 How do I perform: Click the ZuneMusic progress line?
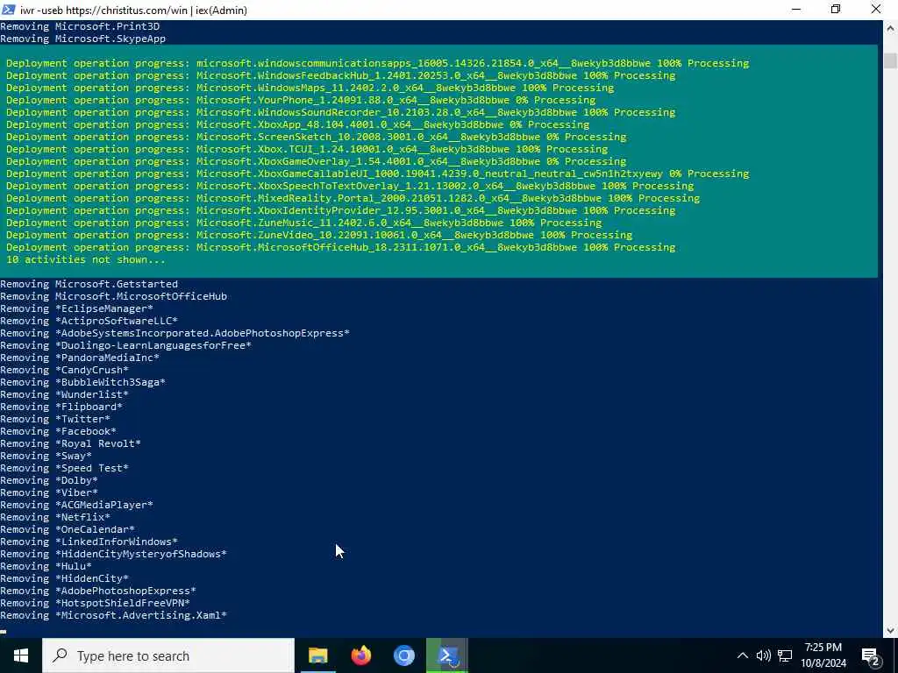pos(303,223)
